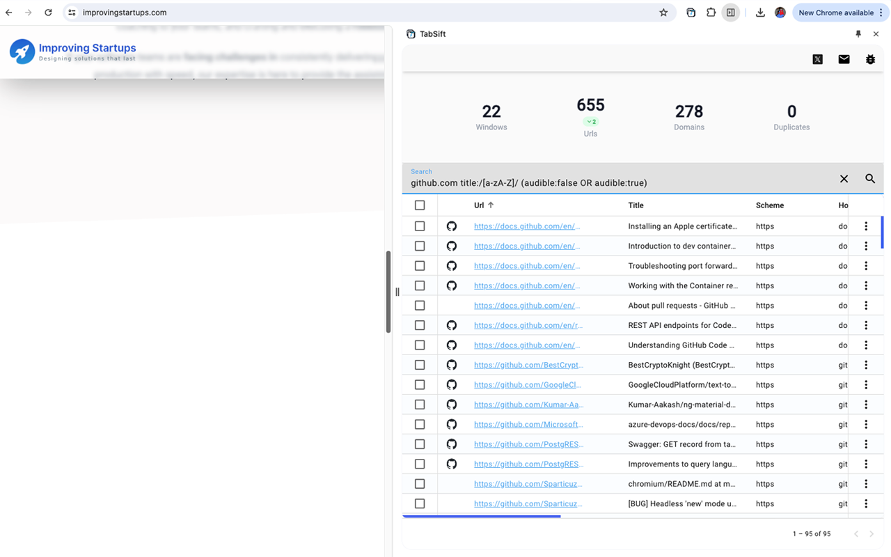Open the github.com/GoogleCl link
The image size is (891, 557).
click(528, 385)
